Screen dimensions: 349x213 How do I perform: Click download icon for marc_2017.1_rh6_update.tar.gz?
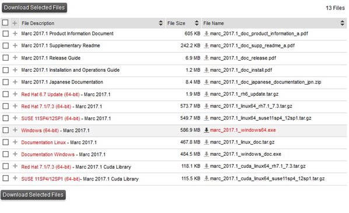(207, 94)
